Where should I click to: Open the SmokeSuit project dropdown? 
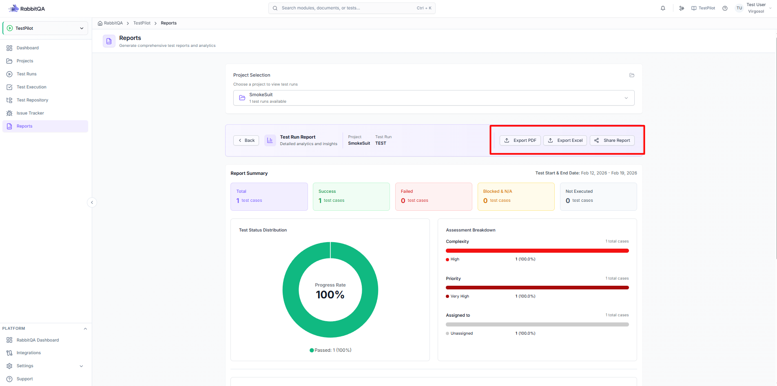click(434, 98)
